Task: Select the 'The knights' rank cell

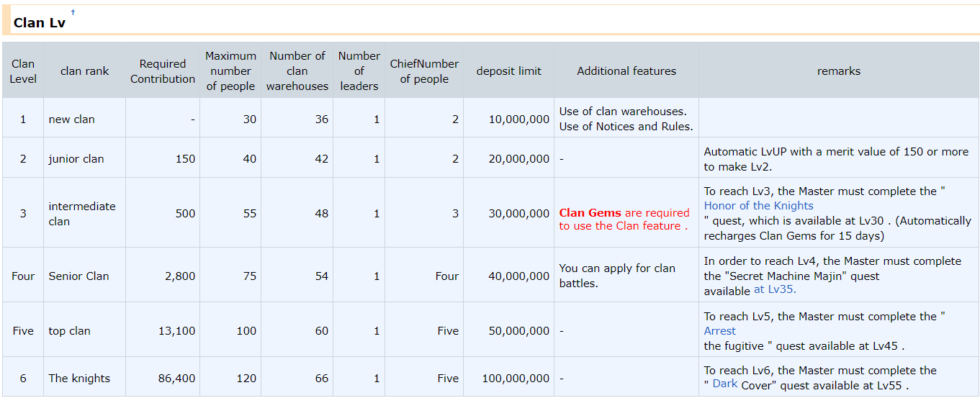Action: pos(79,379)
